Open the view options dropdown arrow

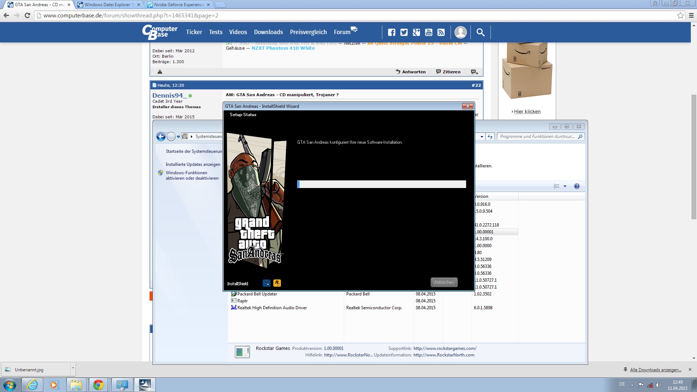565,186
